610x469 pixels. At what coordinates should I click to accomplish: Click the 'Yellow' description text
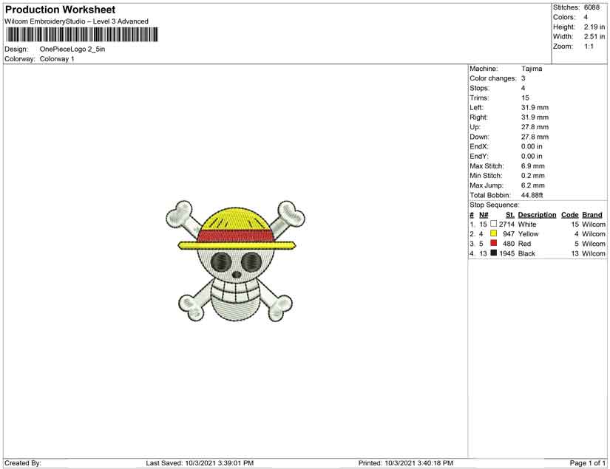point(529,234)
